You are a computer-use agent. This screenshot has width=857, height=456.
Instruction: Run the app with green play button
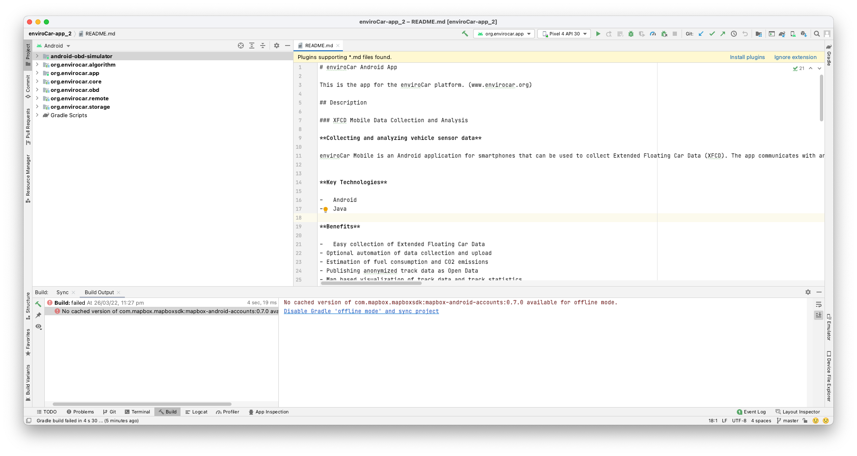click(x=598, y=34)
